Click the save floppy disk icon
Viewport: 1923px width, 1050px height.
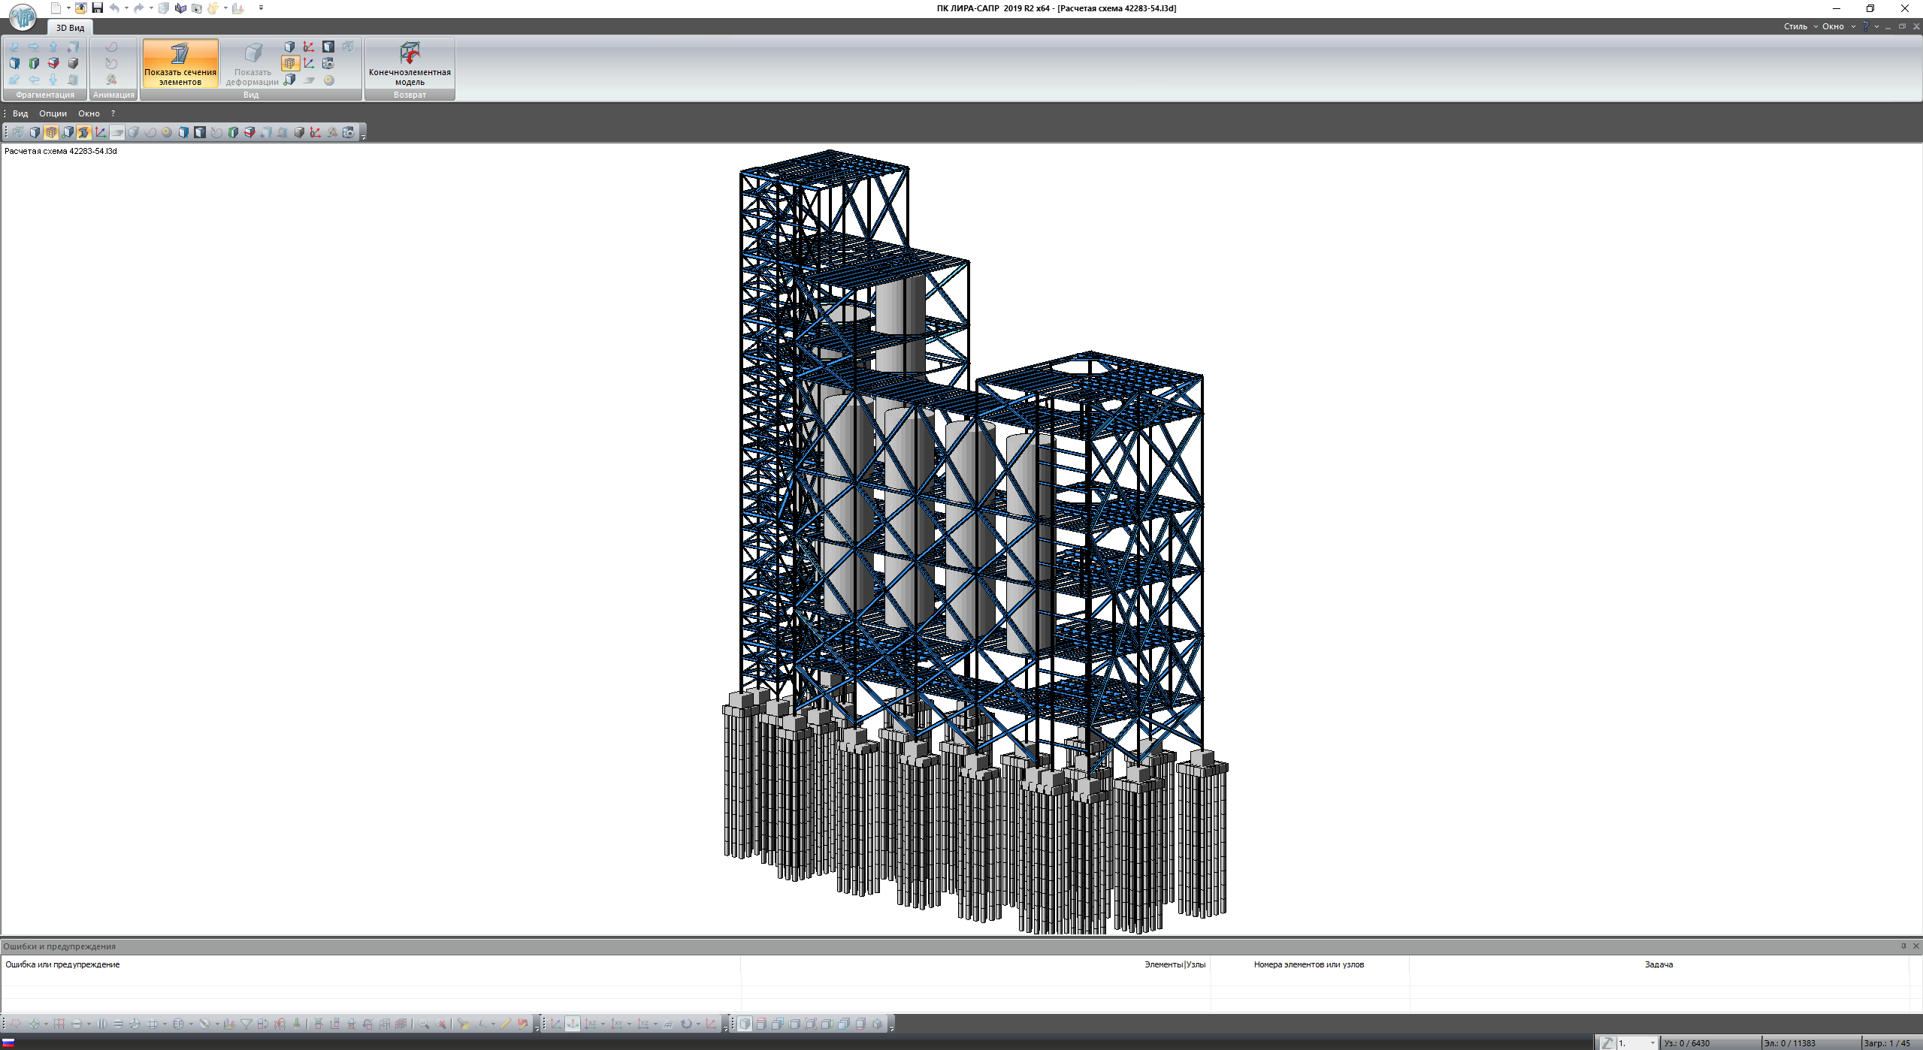point(97,8)
